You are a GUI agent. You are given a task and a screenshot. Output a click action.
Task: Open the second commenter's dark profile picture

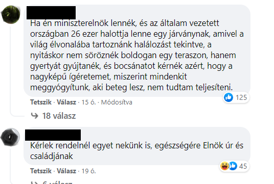coord(10,137)
